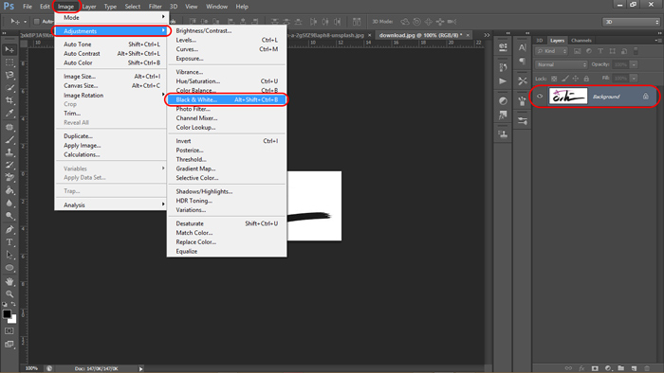The image size is (664, 373).
Task: Click the foreground color swatch
Action: (7, 314)
